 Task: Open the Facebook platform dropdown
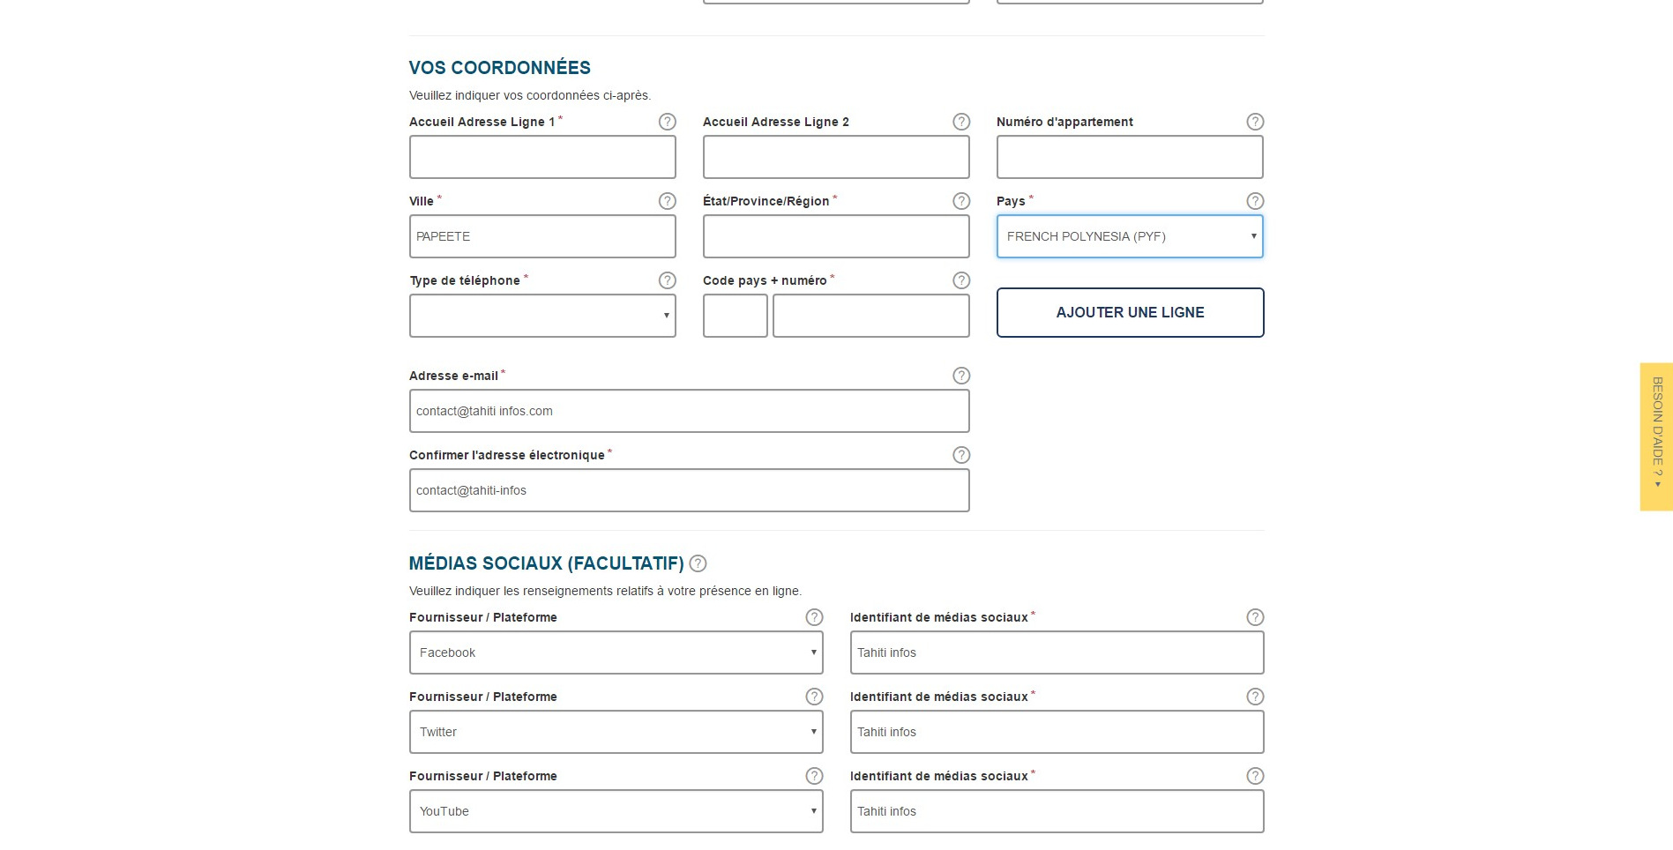click(616, 652)
